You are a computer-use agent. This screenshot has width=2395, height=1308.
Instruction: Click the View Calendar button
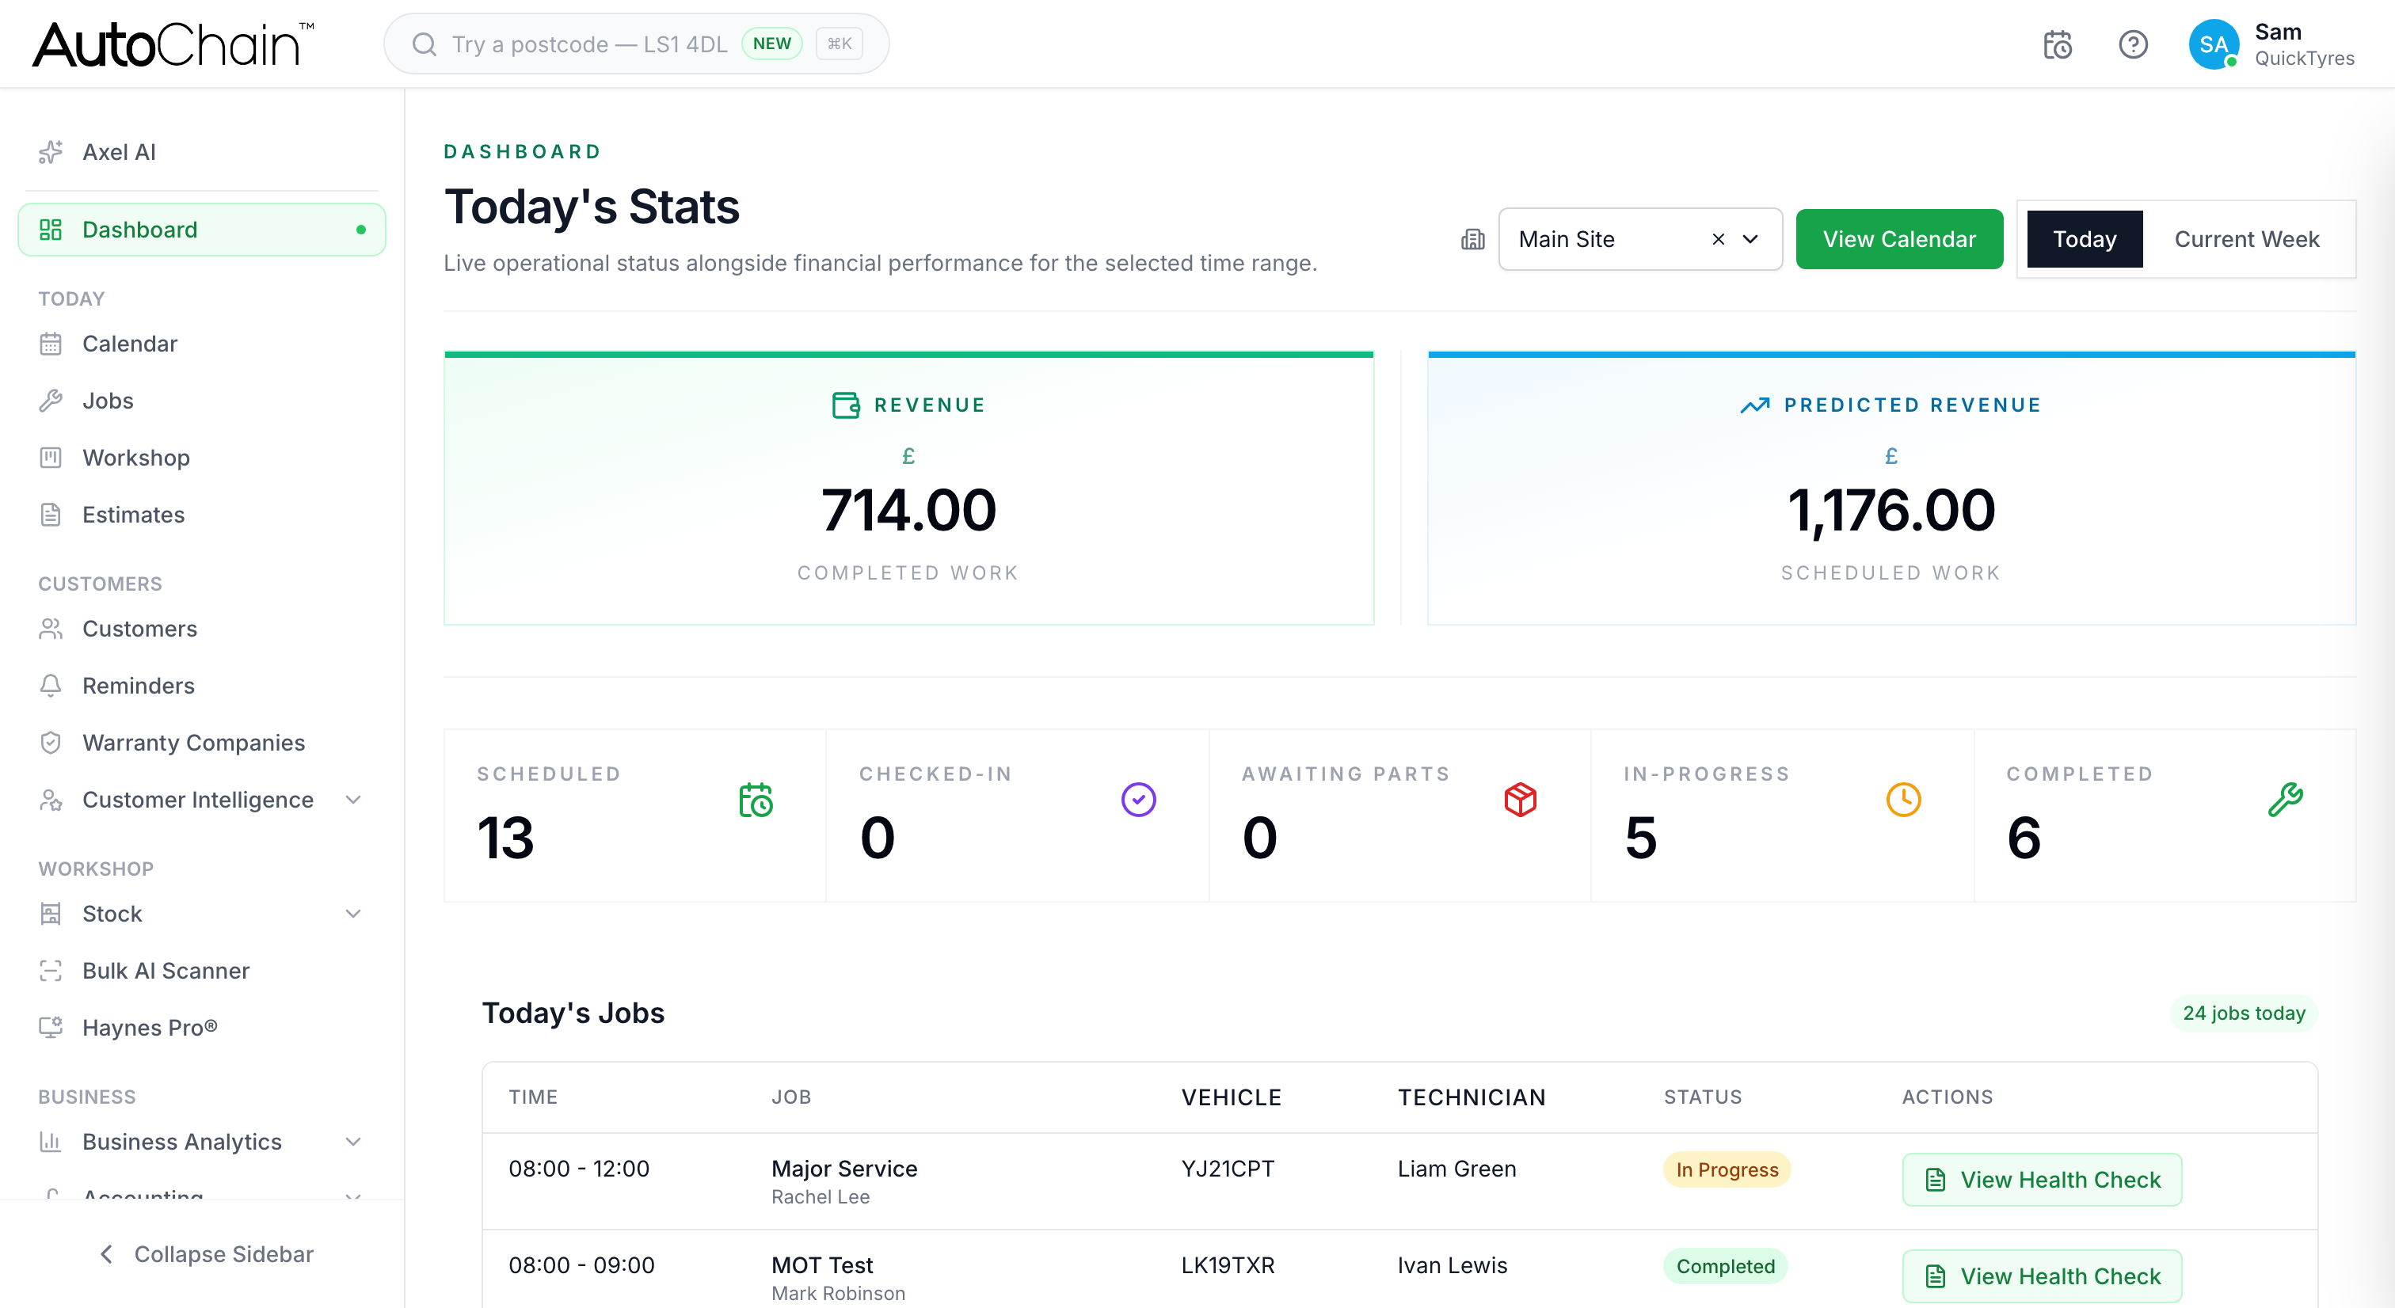pyautogui.click(x=1898, y=240)
